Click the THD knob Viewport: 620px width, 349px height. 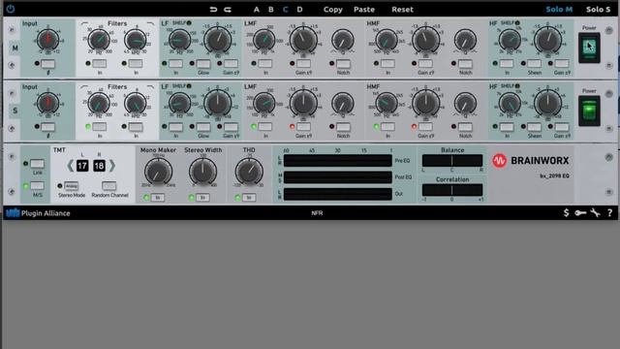pos(249,172)
